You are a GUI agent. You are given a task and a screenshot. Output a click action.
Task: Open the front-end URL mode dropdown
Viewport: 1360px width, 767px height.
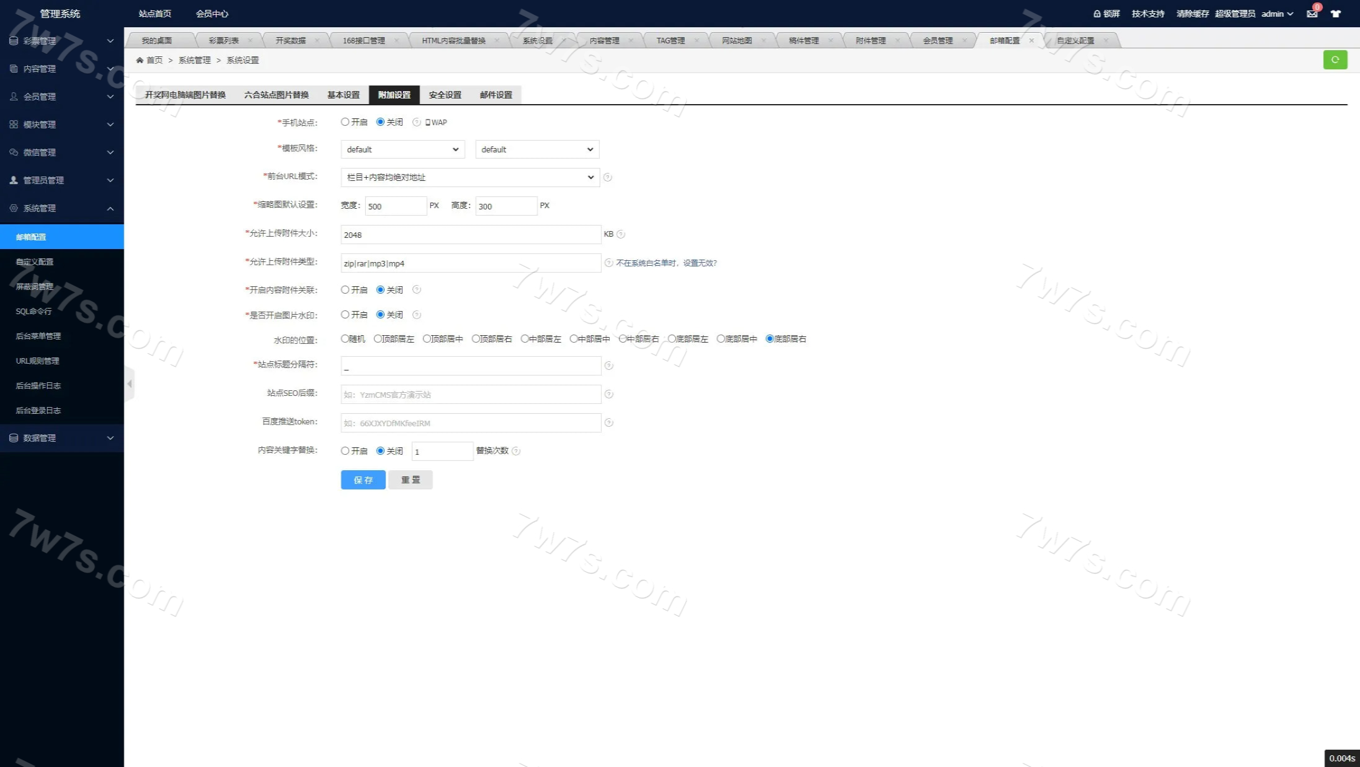[x=469, y=177]
